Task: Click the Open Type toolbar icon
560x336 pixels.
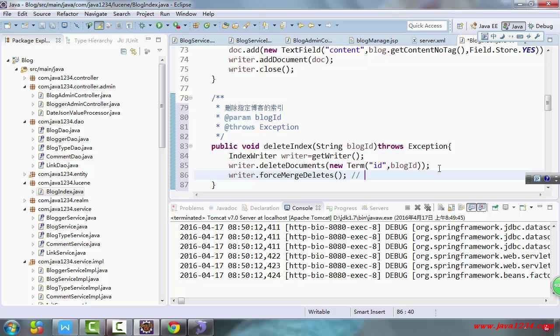Action: (225, 25)
